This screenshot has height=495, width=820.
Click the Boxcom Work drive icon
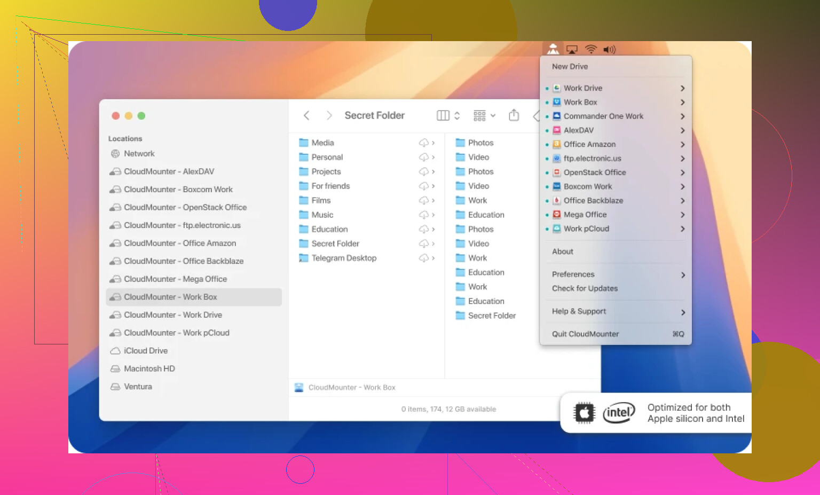(x=557, y=186)
